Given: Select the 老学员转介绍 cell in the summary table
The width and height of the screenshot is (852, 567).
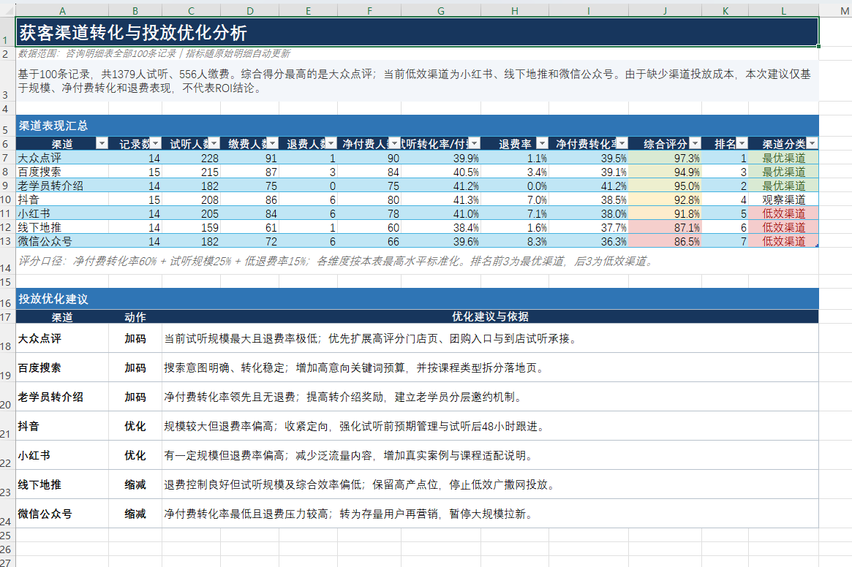Looking at the screenshot, I should tap(62, 186).
